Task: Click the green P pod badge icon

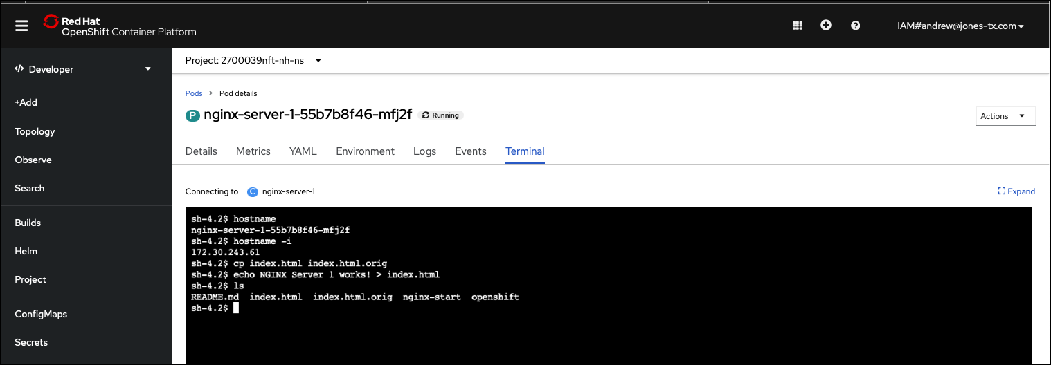Action: [x=192, y=115]
